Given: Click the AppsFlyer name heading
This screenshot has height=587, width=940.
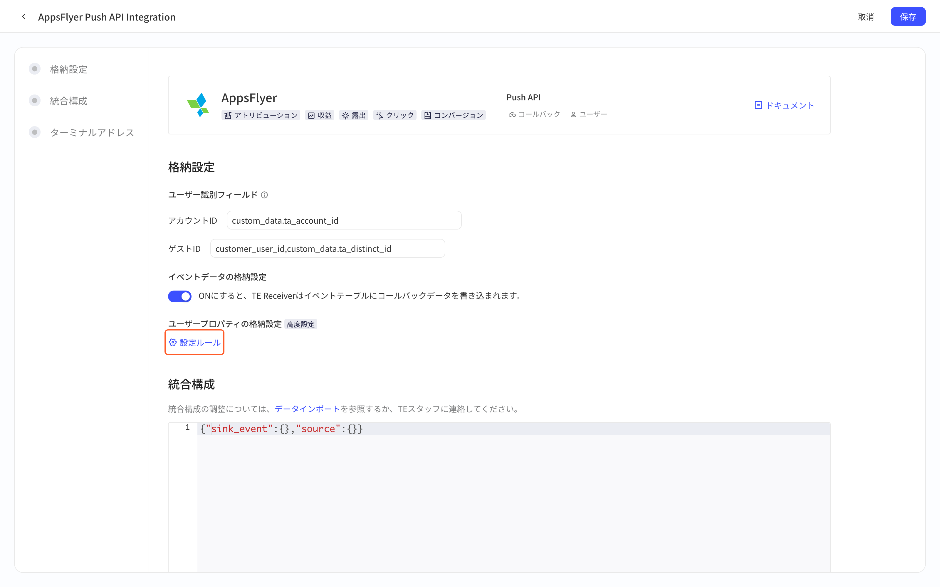Looking at the screenshot, I should click(x=249, y=98).
